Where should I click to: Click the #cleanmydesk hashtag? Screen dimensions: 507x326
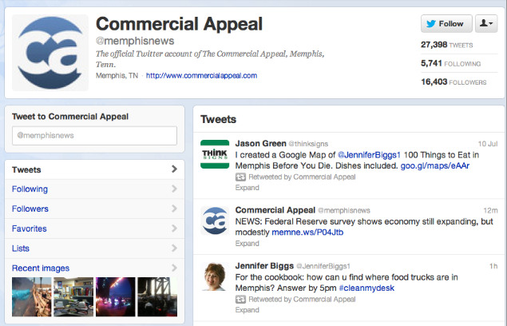(x=366, y=288)
